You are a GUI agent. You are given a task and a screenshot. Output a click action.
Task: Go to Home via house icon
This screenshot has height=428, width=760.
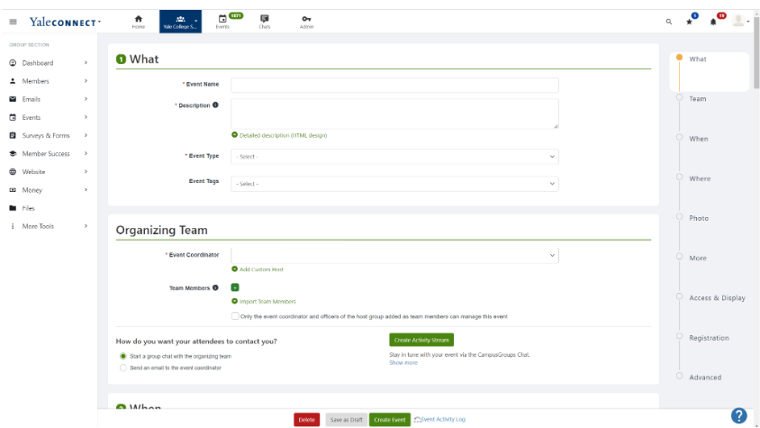pyautogui.click(x=138, y=19)
